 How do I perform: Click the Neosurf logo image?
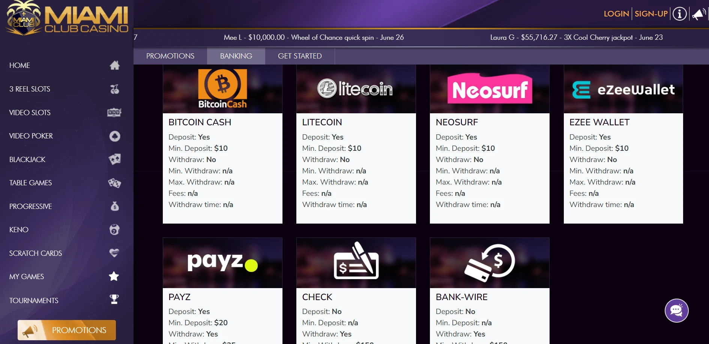490,89
